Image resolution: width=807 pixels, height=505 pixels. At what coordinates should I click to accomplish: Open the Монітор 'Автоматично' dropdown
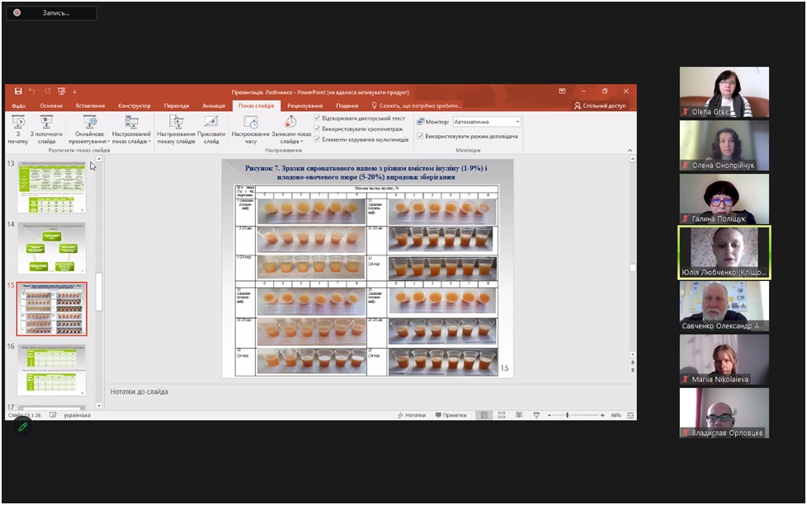pyautogui.click(x=486, y=122)
